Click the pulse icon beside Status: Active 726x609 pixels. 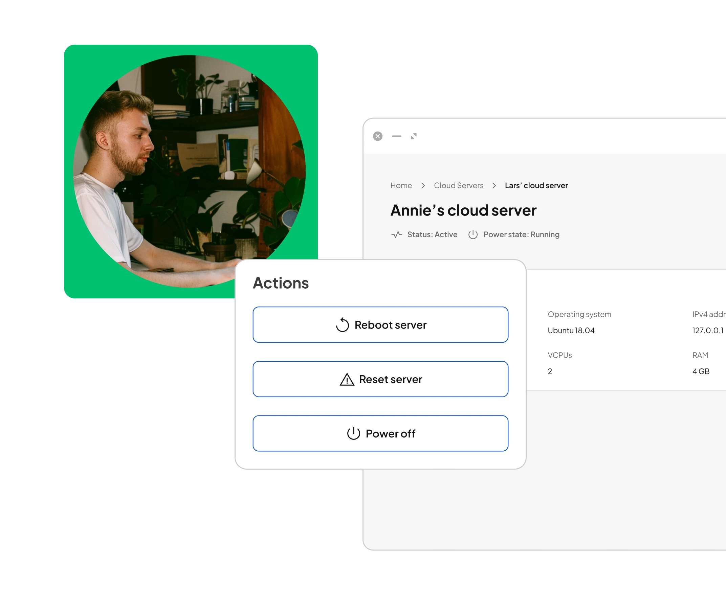tap(397, 235)
